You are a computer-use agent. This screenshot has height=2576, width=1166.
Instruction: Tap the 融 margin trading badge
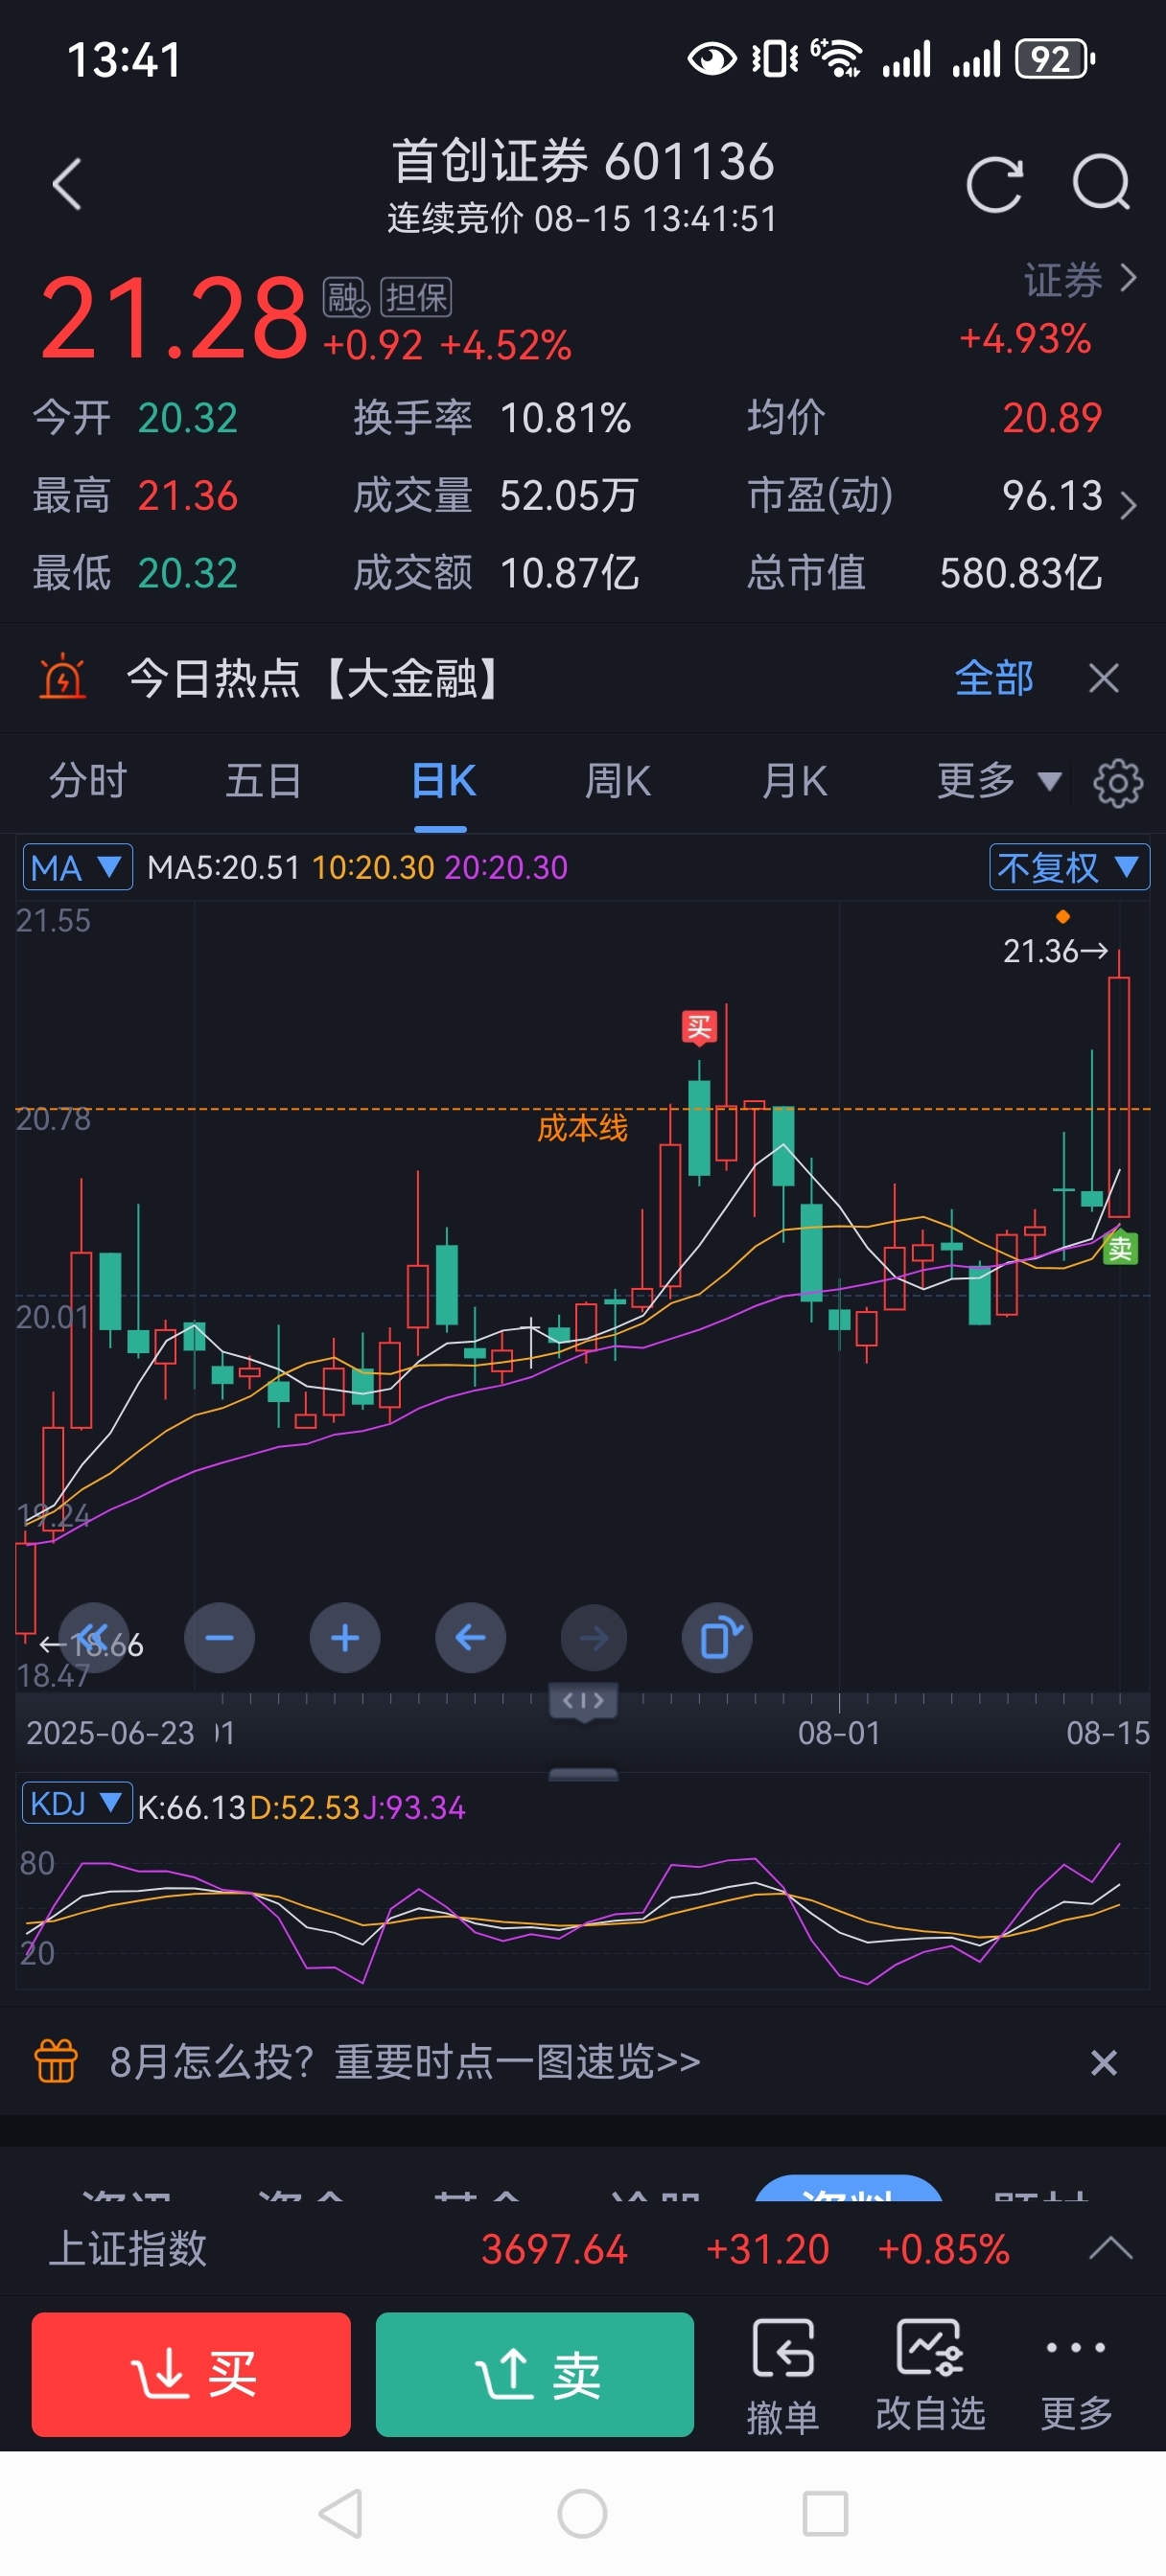pyautogui.click(x=345, y=297)
